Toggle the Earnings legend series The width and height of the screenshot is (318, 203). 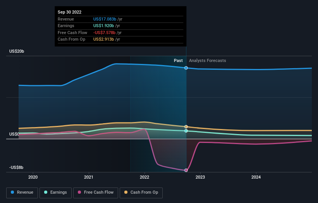pos(55,193)
